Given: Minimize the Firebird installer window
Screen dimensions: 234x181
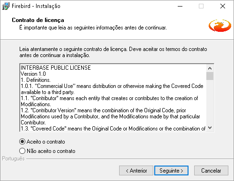Looking at the screenshot, I should pos(180,6).
